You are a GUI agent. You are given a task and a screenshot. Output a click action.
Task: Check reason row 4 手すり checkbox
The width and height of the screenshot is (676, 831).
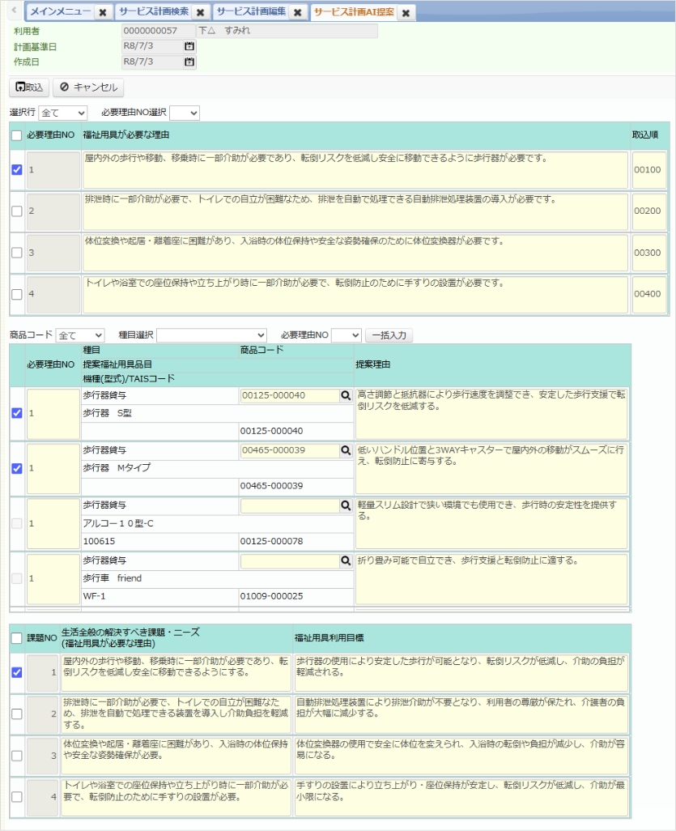point(17,294)
